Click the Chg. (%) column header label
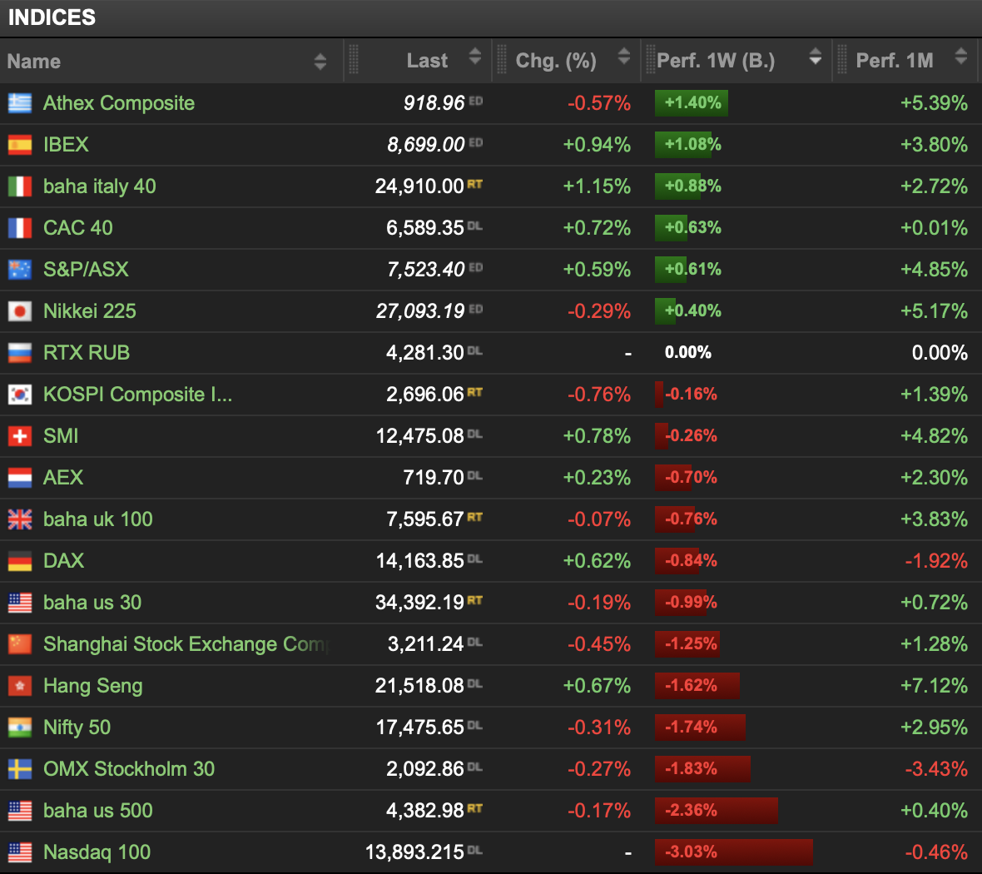This screenshot has width=982, height=874. coord(556,61)
